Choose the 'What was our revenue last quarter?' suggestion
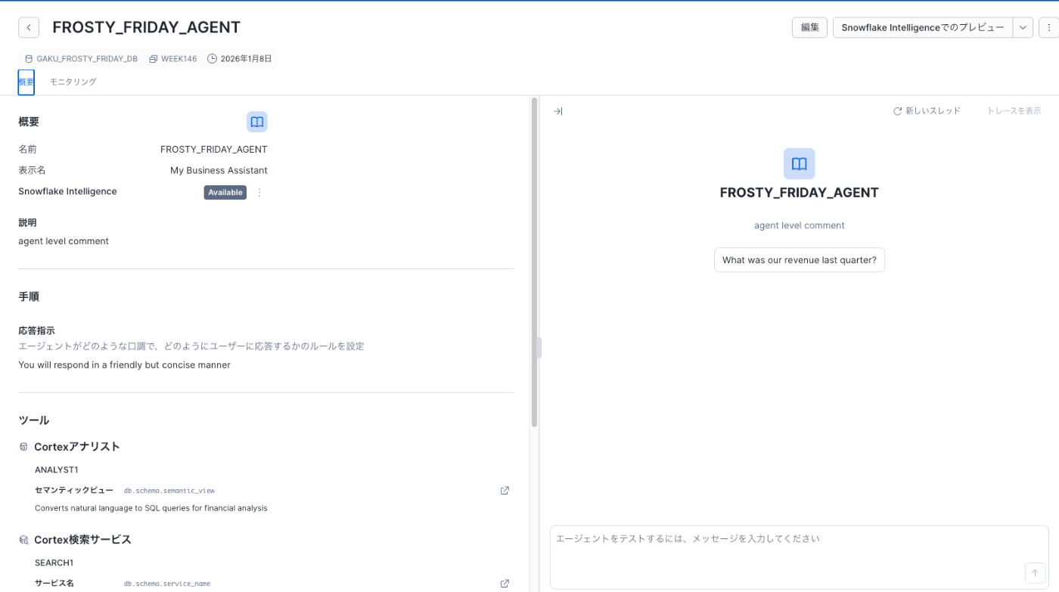Image resolution: width=1059 pixels, height=592 pixels. [800, 260]
